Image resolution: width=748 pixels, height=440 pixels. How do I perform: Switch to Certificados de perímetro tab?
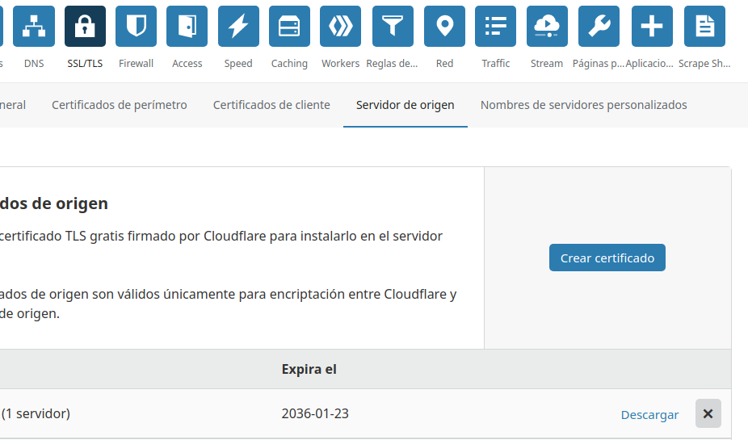120,105
